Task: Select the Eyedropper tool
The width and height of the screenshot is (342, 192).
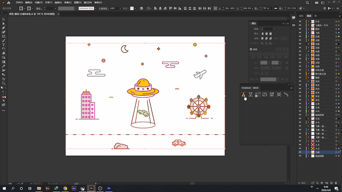Action: (x=3, y=66)
